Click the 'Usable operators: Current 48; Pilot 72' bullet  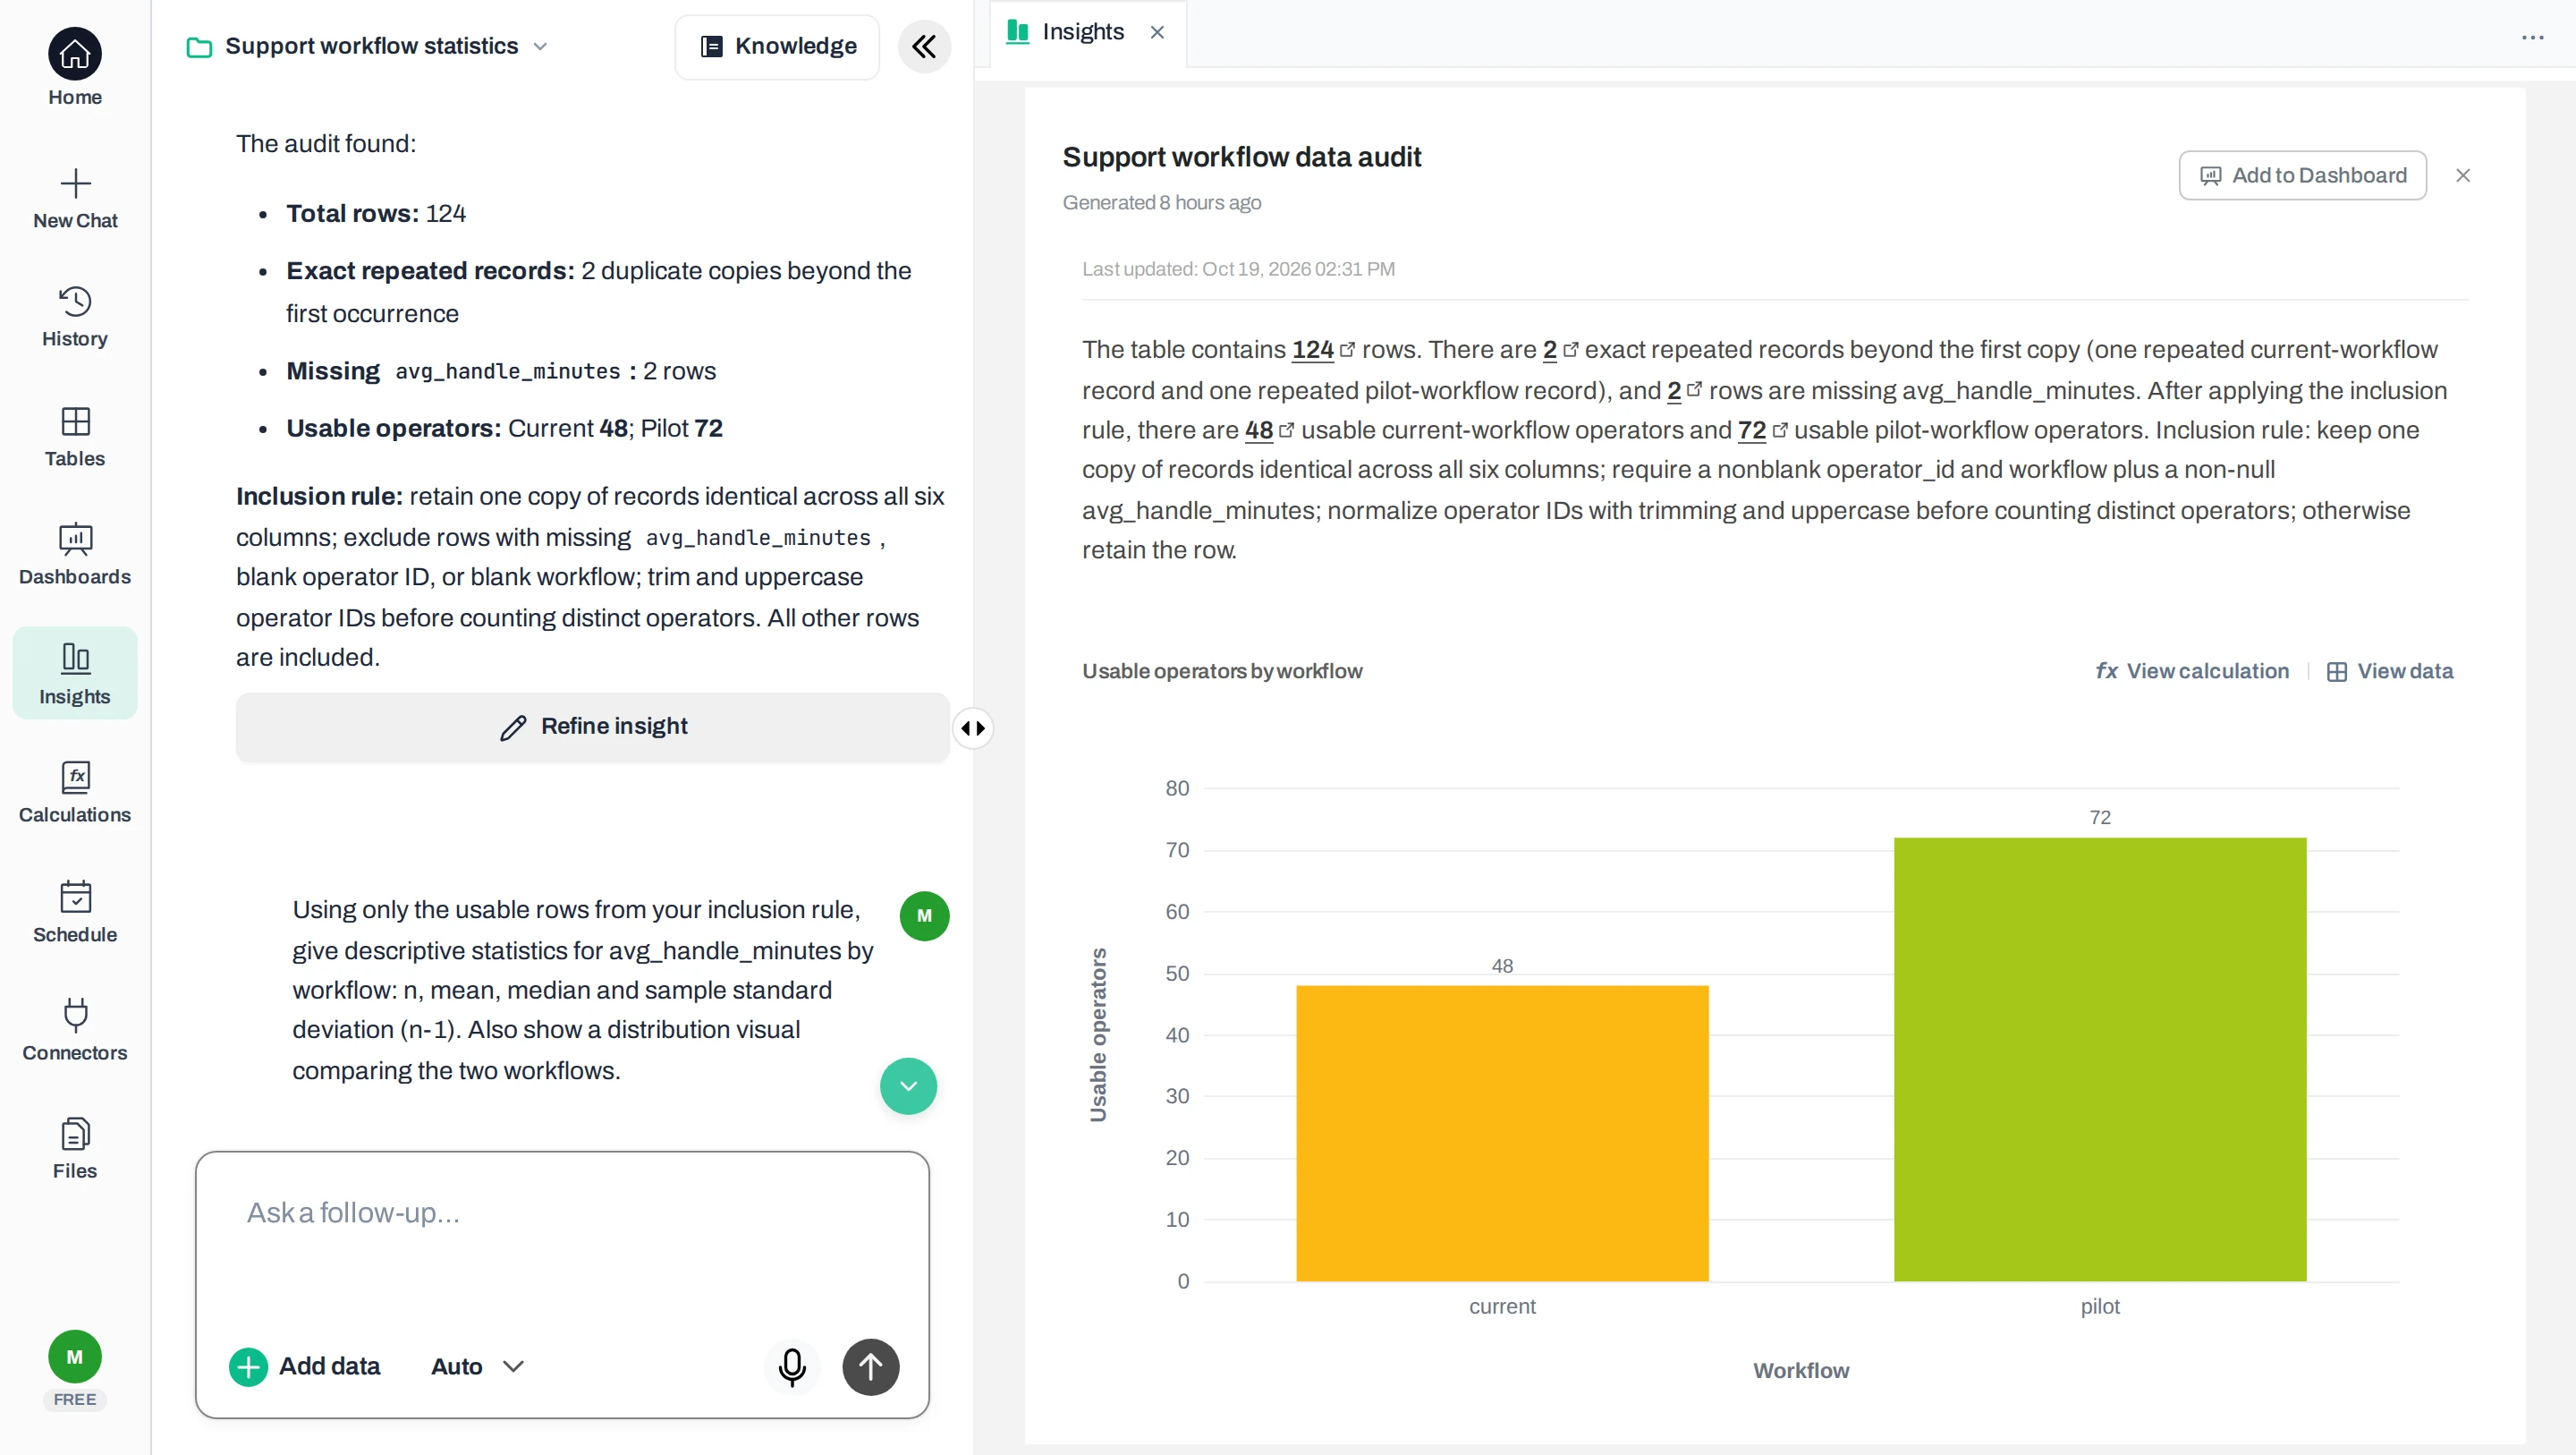point(504,429)
